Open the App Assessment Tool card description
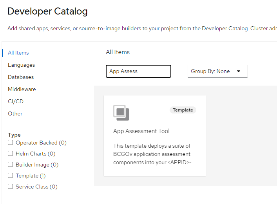The height and width of the screenshot is (205, 277). (x=154, y=154)
